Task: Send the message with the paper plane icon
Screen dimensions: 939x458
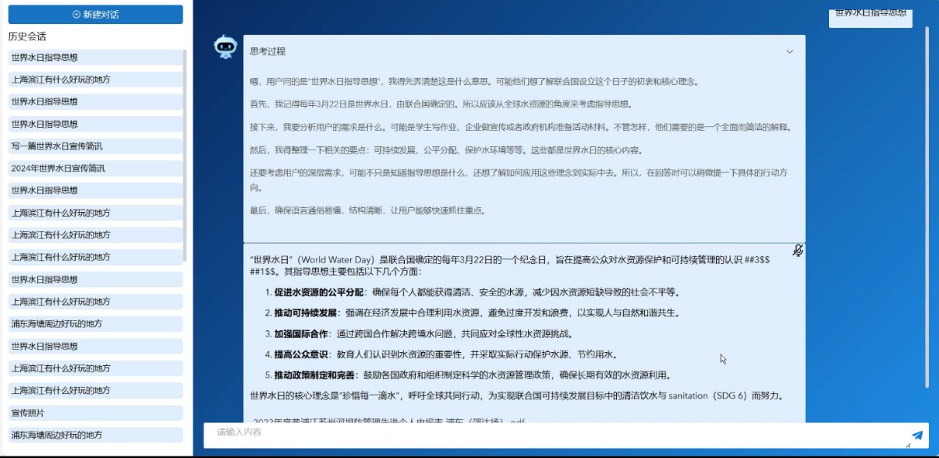Action: pos(916,435)
